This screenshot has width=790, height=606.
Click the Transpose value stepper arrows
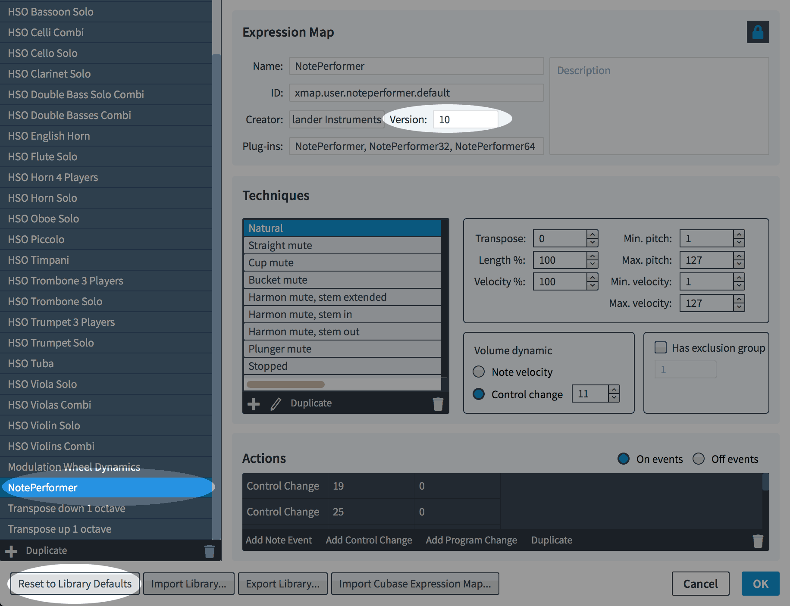click(x=592, y=238)
